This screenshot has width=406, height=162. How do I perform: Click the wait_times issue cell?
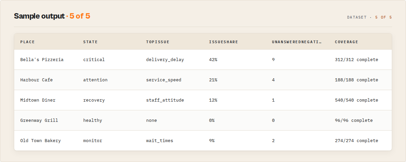(160, 141)
